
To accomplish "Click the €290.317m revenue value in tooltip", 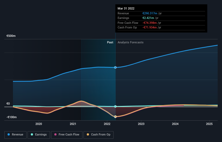I will (150, 13).
